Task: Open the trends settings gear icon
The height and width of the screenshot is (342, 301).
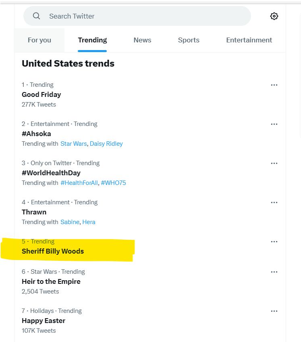Action: (274, 16)
